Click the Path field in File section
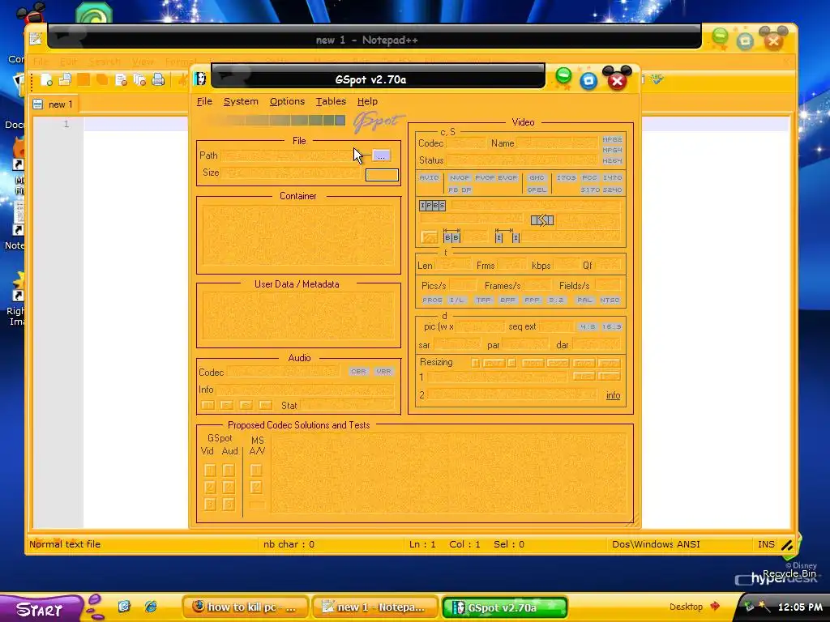The image size is (830, 622). click(x=290, y=155)
